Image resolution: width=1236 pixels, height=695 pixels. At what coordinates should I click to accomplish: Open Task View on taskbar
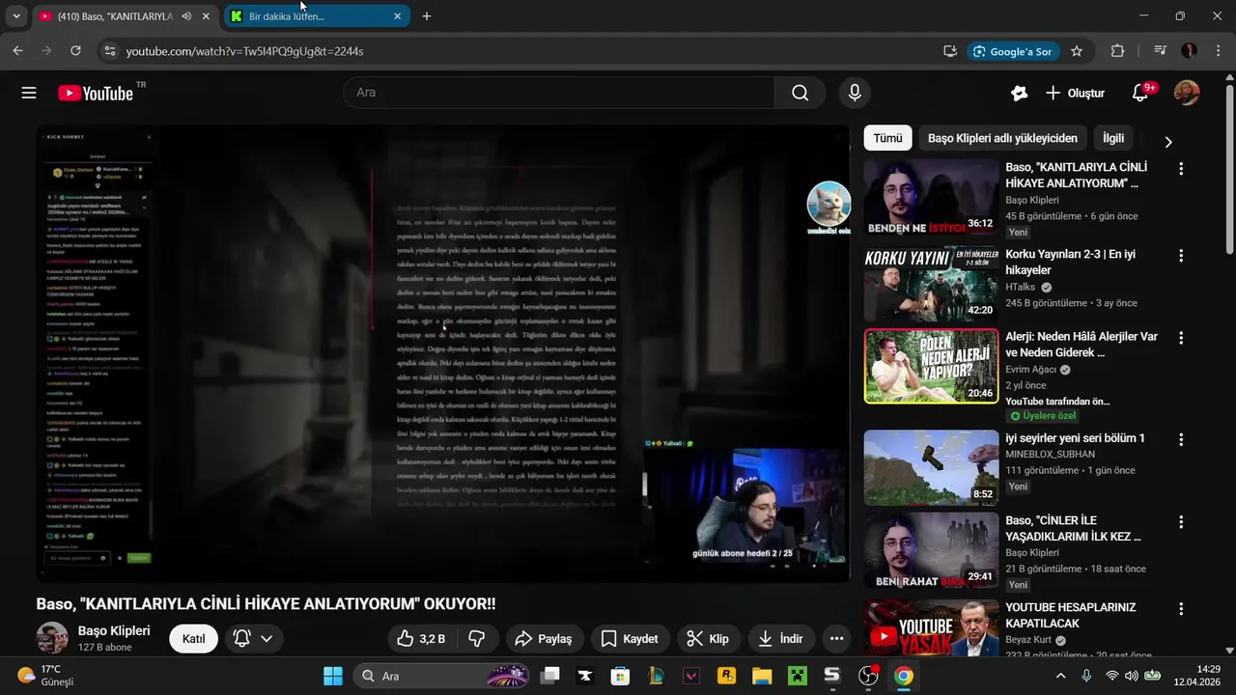click(550, 676)
